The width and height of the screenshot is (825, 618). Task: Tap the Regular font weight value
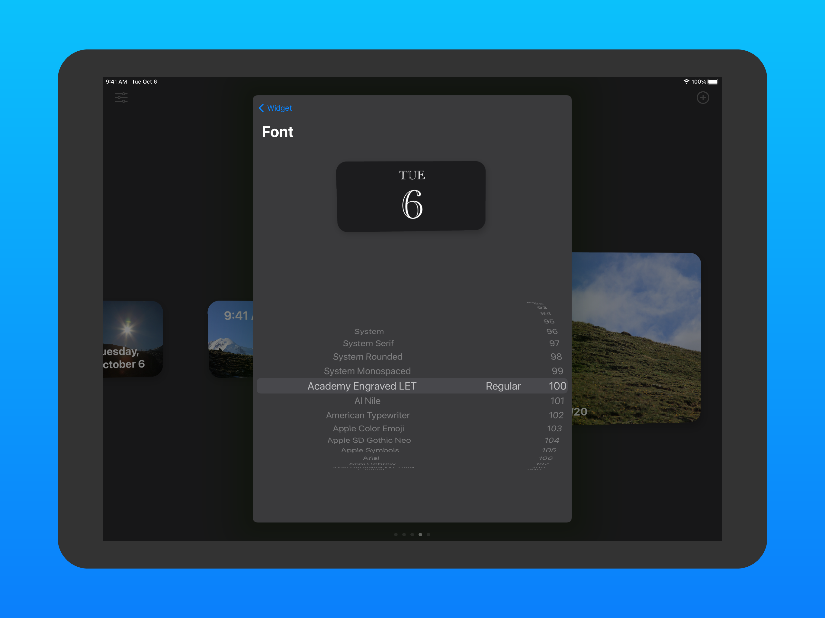tap(503, 386)
